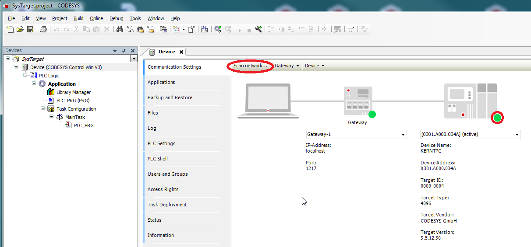Switch to the PLC Settings tab
531x247 pixels.
click(x=161, y=143)
